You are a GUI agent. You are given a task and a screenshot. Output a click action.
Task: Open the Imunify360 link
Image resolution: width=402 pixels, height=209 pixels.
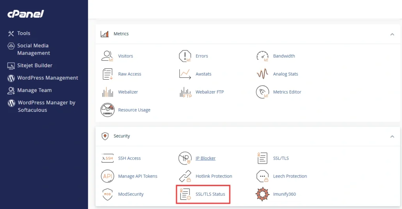pyautogui.click(x=285, y=194)
